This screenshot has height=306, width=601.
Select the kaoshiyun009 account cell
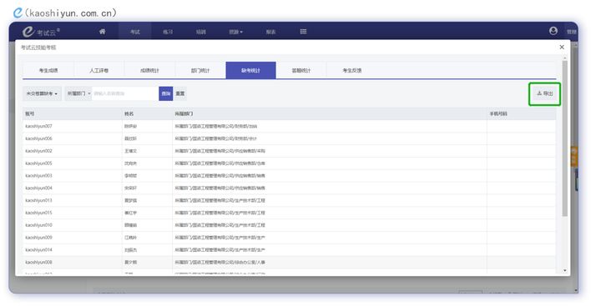tap(72, 238)
